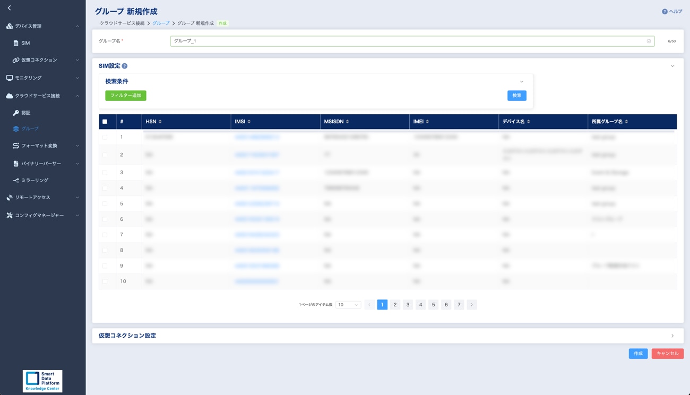Click the 作成 create button
This screenshot has width=690, height=395.
pyautogui.click(x=638, y=354)
